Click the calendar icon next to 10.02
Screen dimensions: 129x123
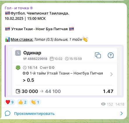[52, 59]
